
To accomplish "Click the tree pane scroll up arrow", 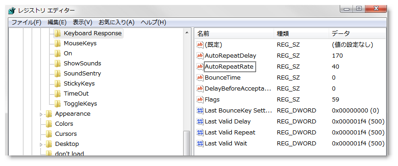I will click(x=187, y=32).
